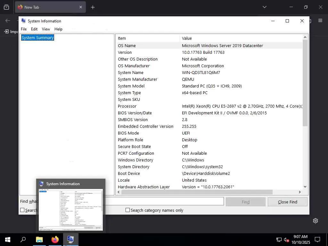
Task: Select the System Model row
Action: click(x=209, y=86)
